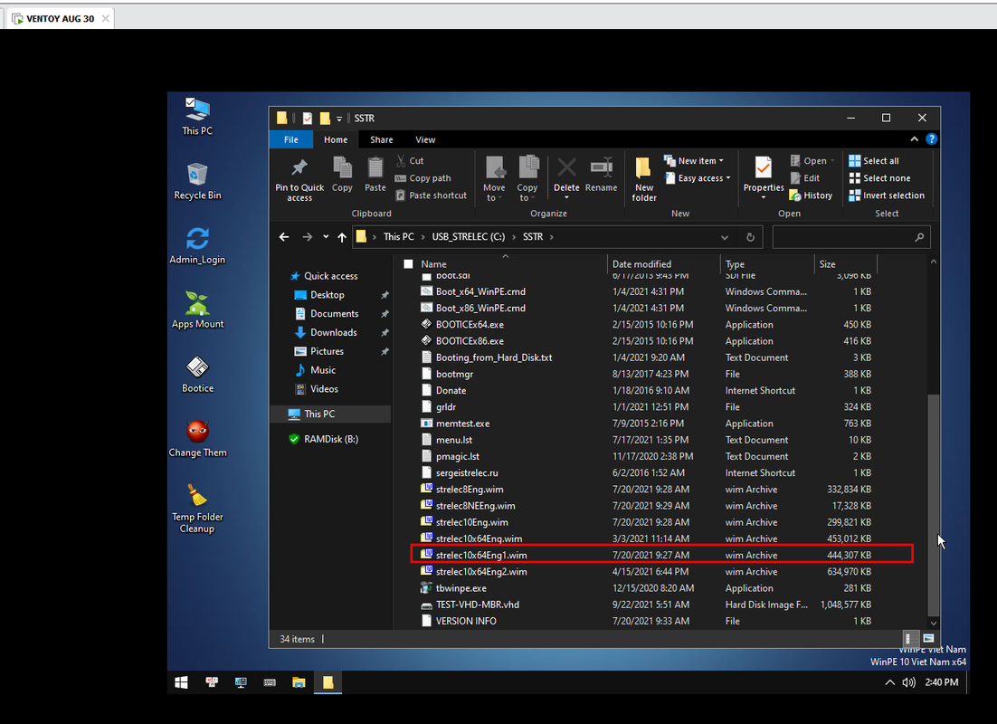Click the VENTOY AUG 30 tab
This screenshot has height=724, width=997.
point(61,18)
